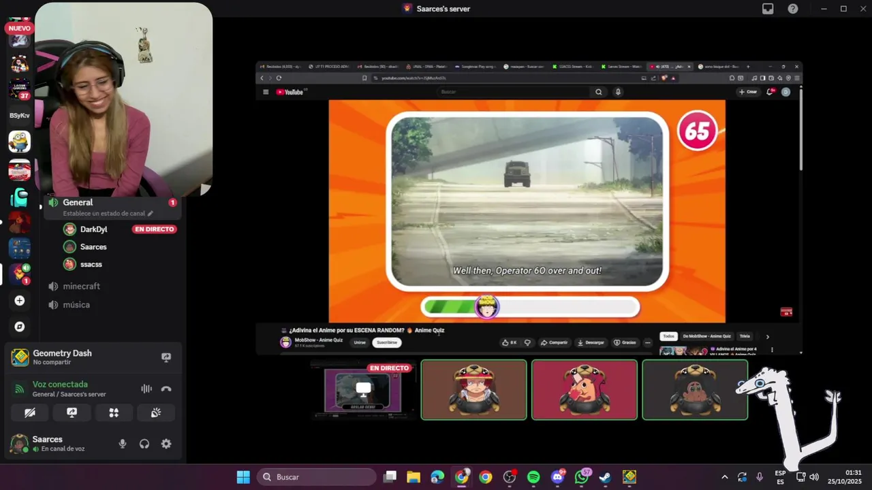Open the soundboard button
Image resolution: width=872 pixels, height=490 pixels.
[x=156, y=412]
